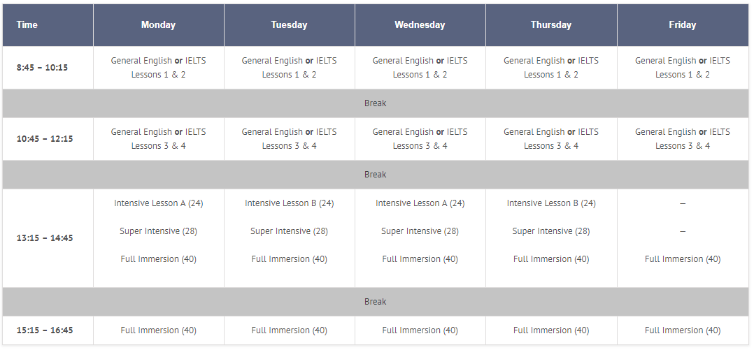Click Monday's Lessons 1 & 2 cell
The width and height of the screenshot is (754, 350).
pyautogui.click(x=158, y=68)
